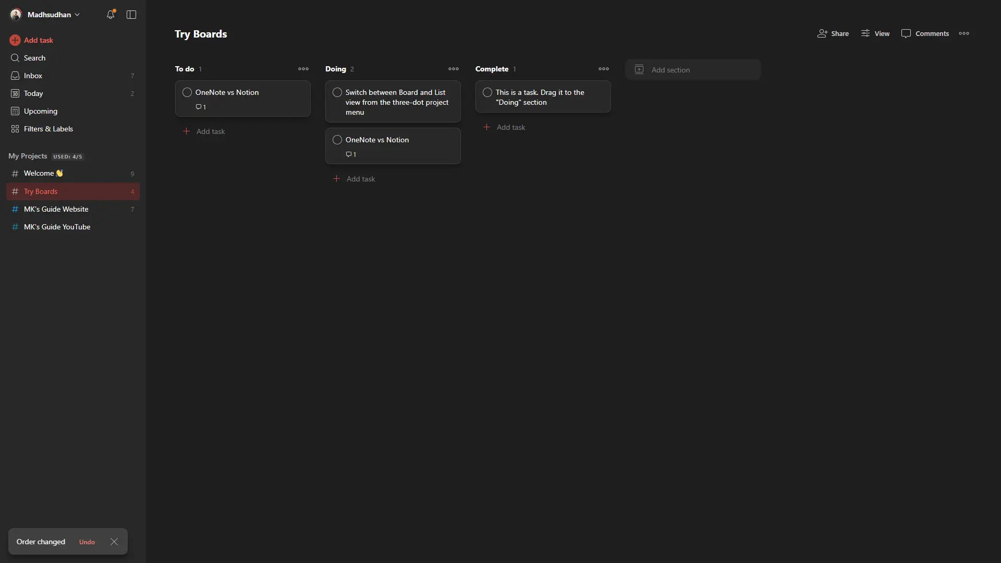Viewport: 1001px width, 563px height.
Task: Click the Add section button
Action: tap(693, 69)
